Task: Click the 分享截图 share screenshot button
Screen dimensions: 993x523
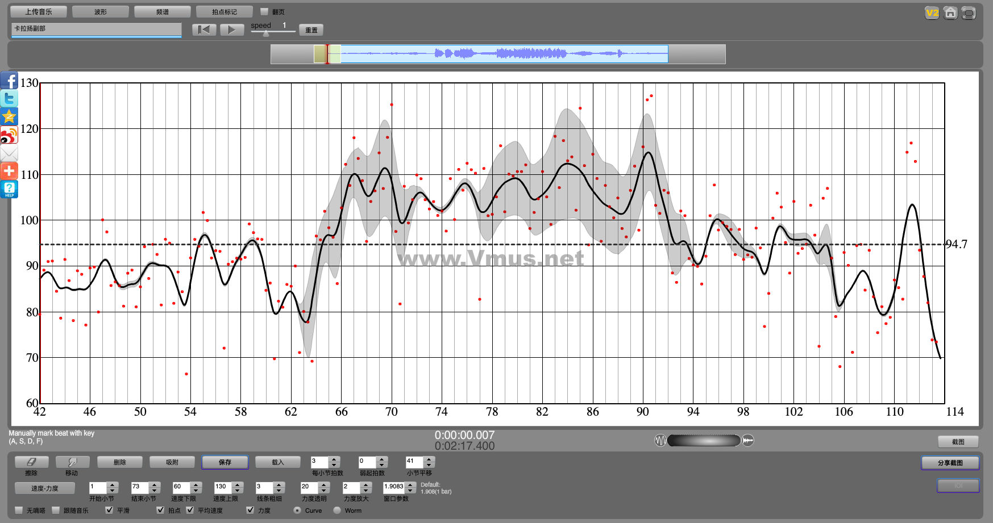Action: [950, 463]
